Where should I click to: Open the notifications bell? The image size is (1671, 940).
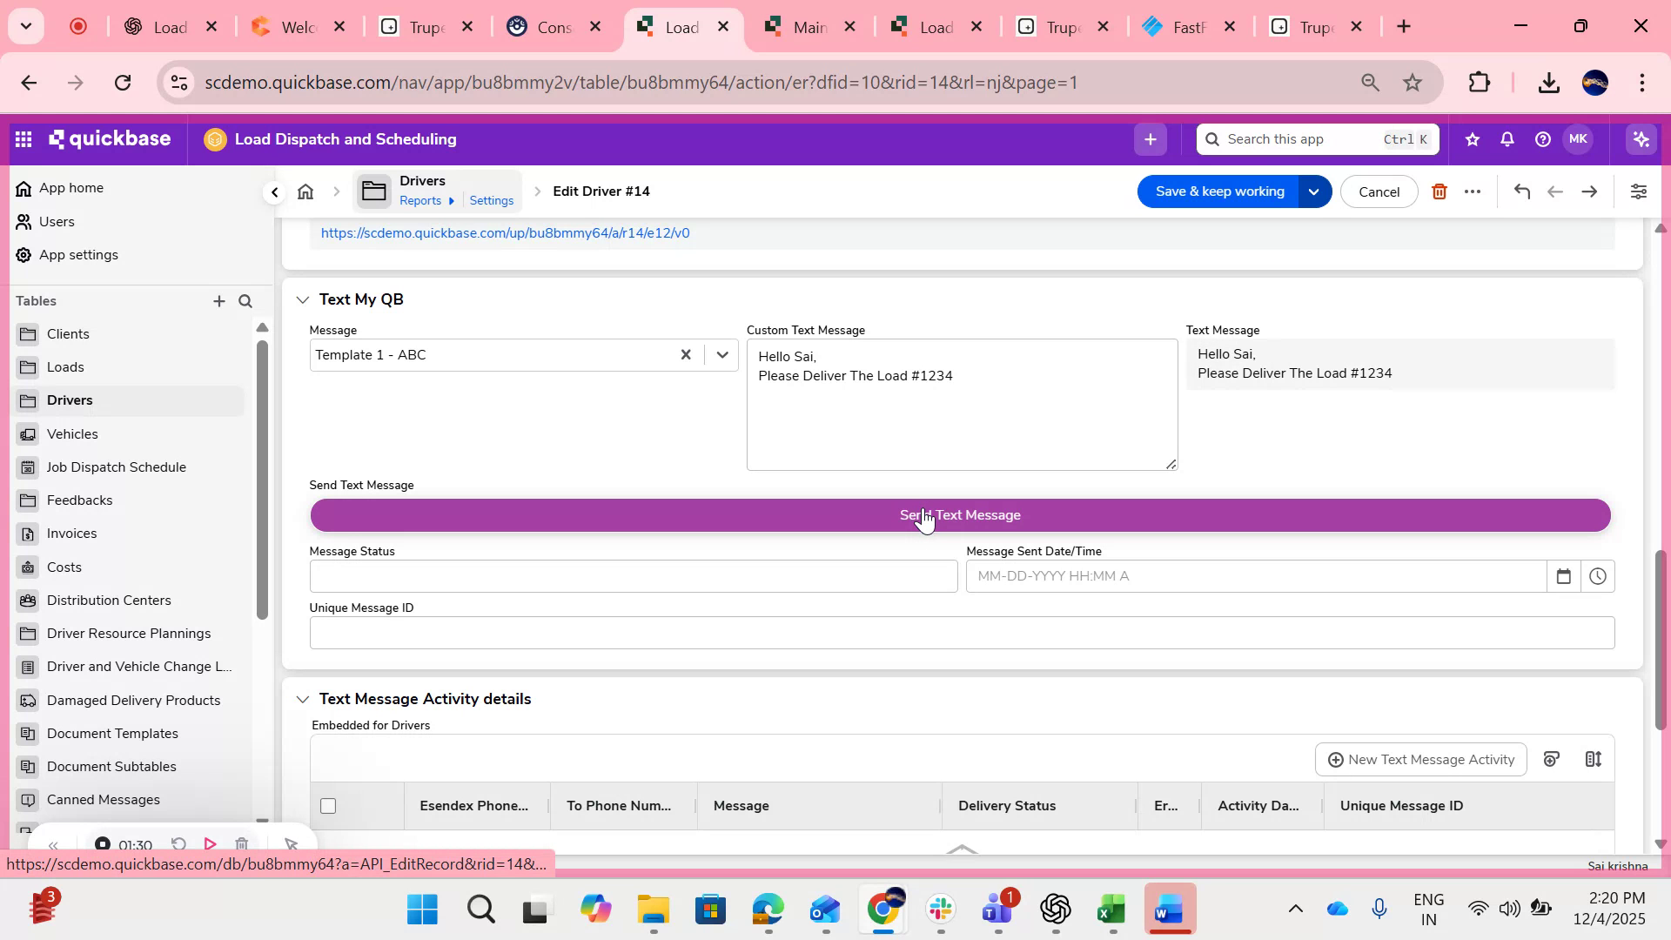point(1506,138)
